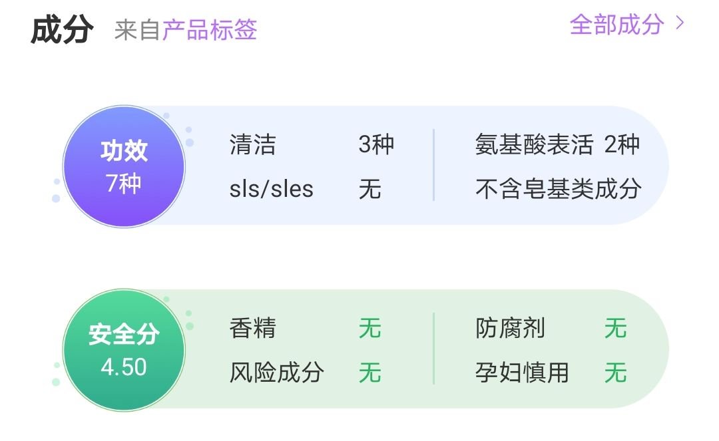Tap the purple 功效 7种 circle badge

(124, 166)
